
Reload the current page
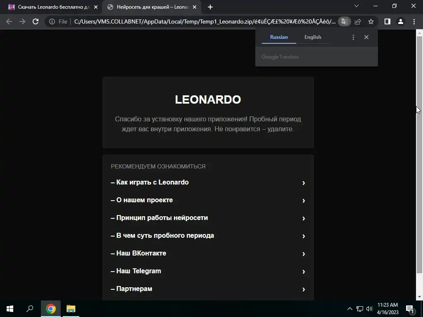[x=36, y=21]
